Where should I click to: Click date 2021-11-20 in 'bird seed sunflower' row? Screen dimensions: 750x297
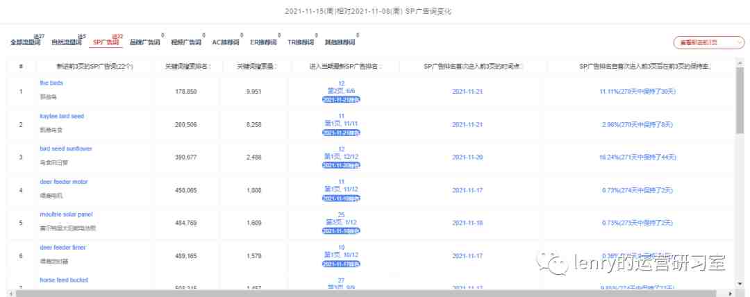click(467, 157)
